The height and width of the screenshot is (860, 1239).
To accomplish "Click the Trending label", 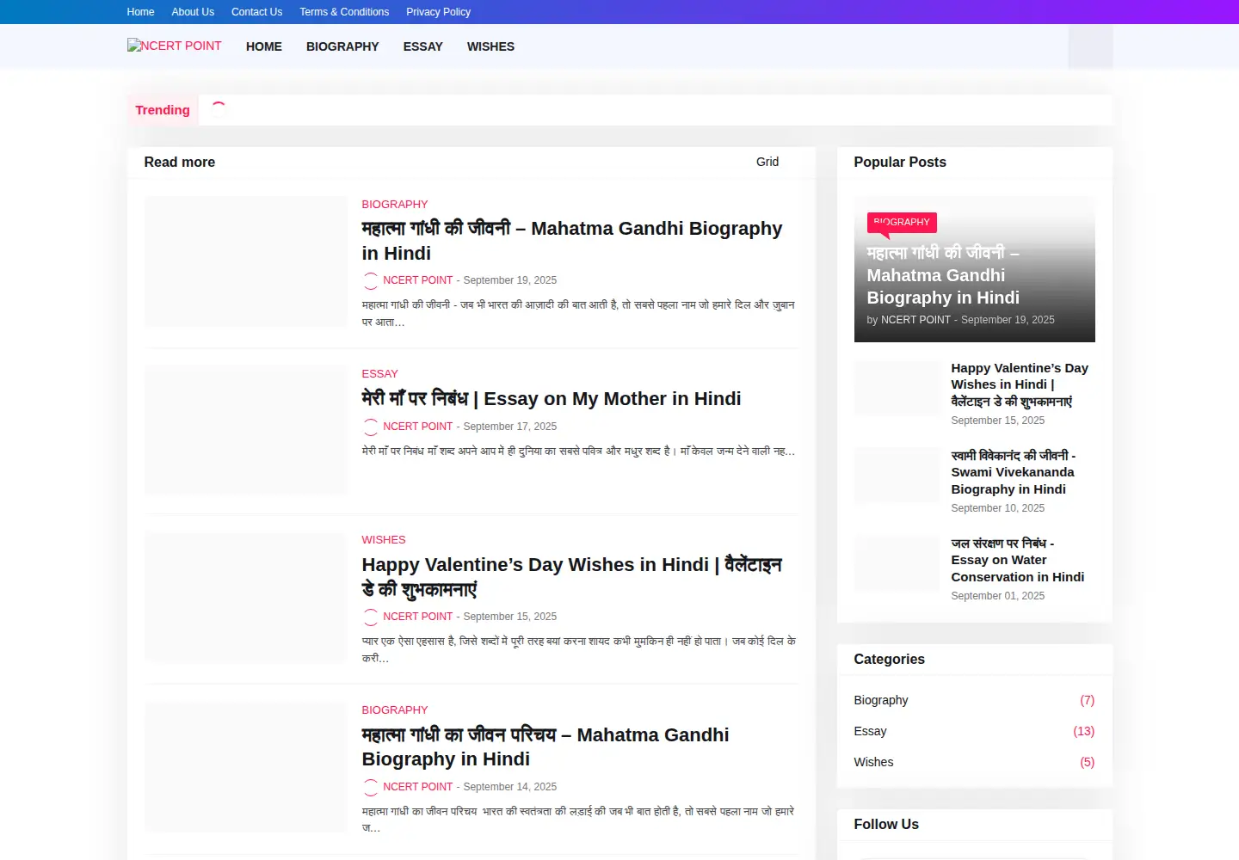I will pos(163,110).
